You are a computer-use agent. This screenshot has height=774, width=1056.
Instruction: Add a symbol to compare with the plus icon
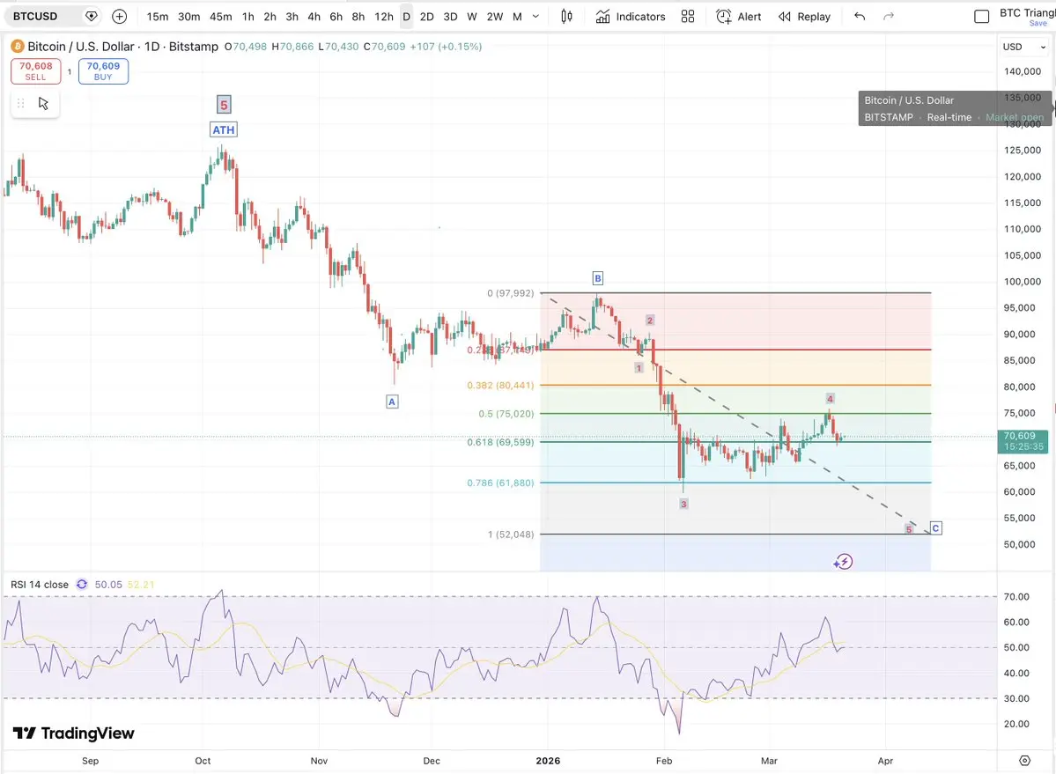(119, 16)
